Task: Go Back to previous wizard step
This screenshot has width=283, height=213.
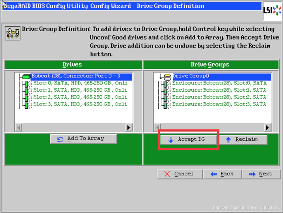Action: [x=222, y=174]
